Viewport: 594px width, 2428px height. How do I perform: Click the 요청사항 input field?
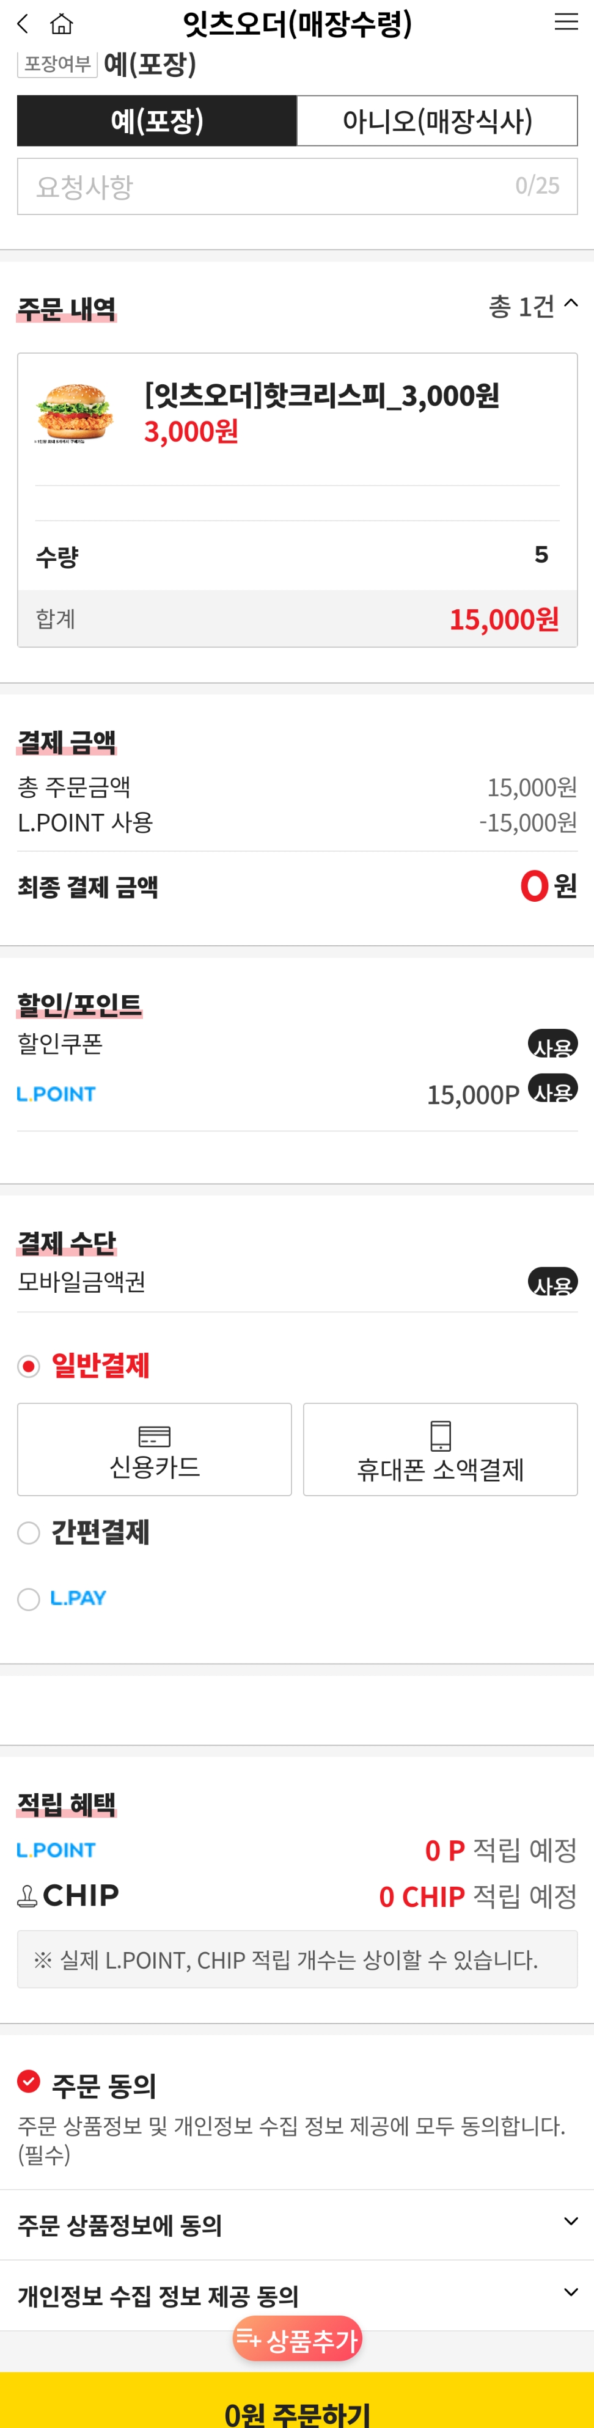[x=273, y=186]
